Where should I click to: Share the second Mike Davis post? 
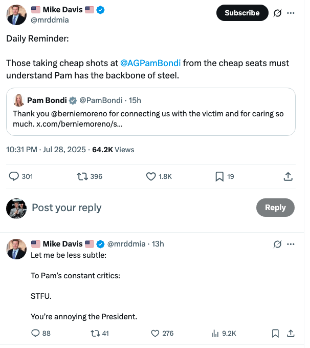[291, 333]
